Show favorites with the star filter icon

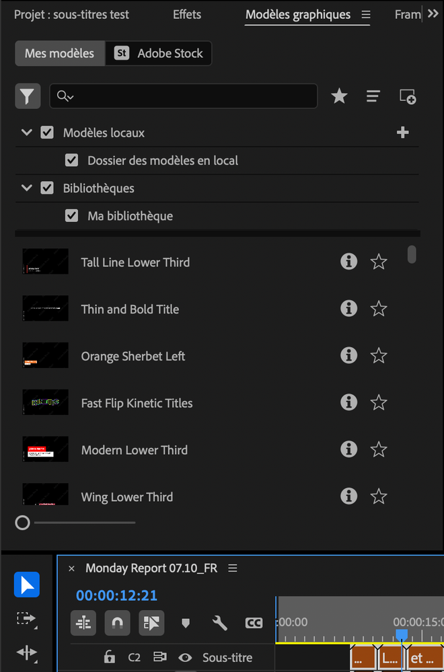point(339,96)
